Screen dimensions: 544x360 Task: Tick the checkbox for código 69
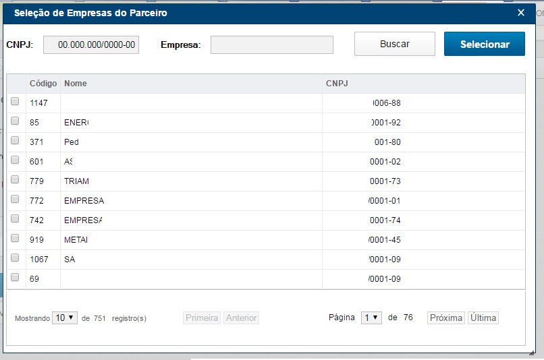[15, 277]
